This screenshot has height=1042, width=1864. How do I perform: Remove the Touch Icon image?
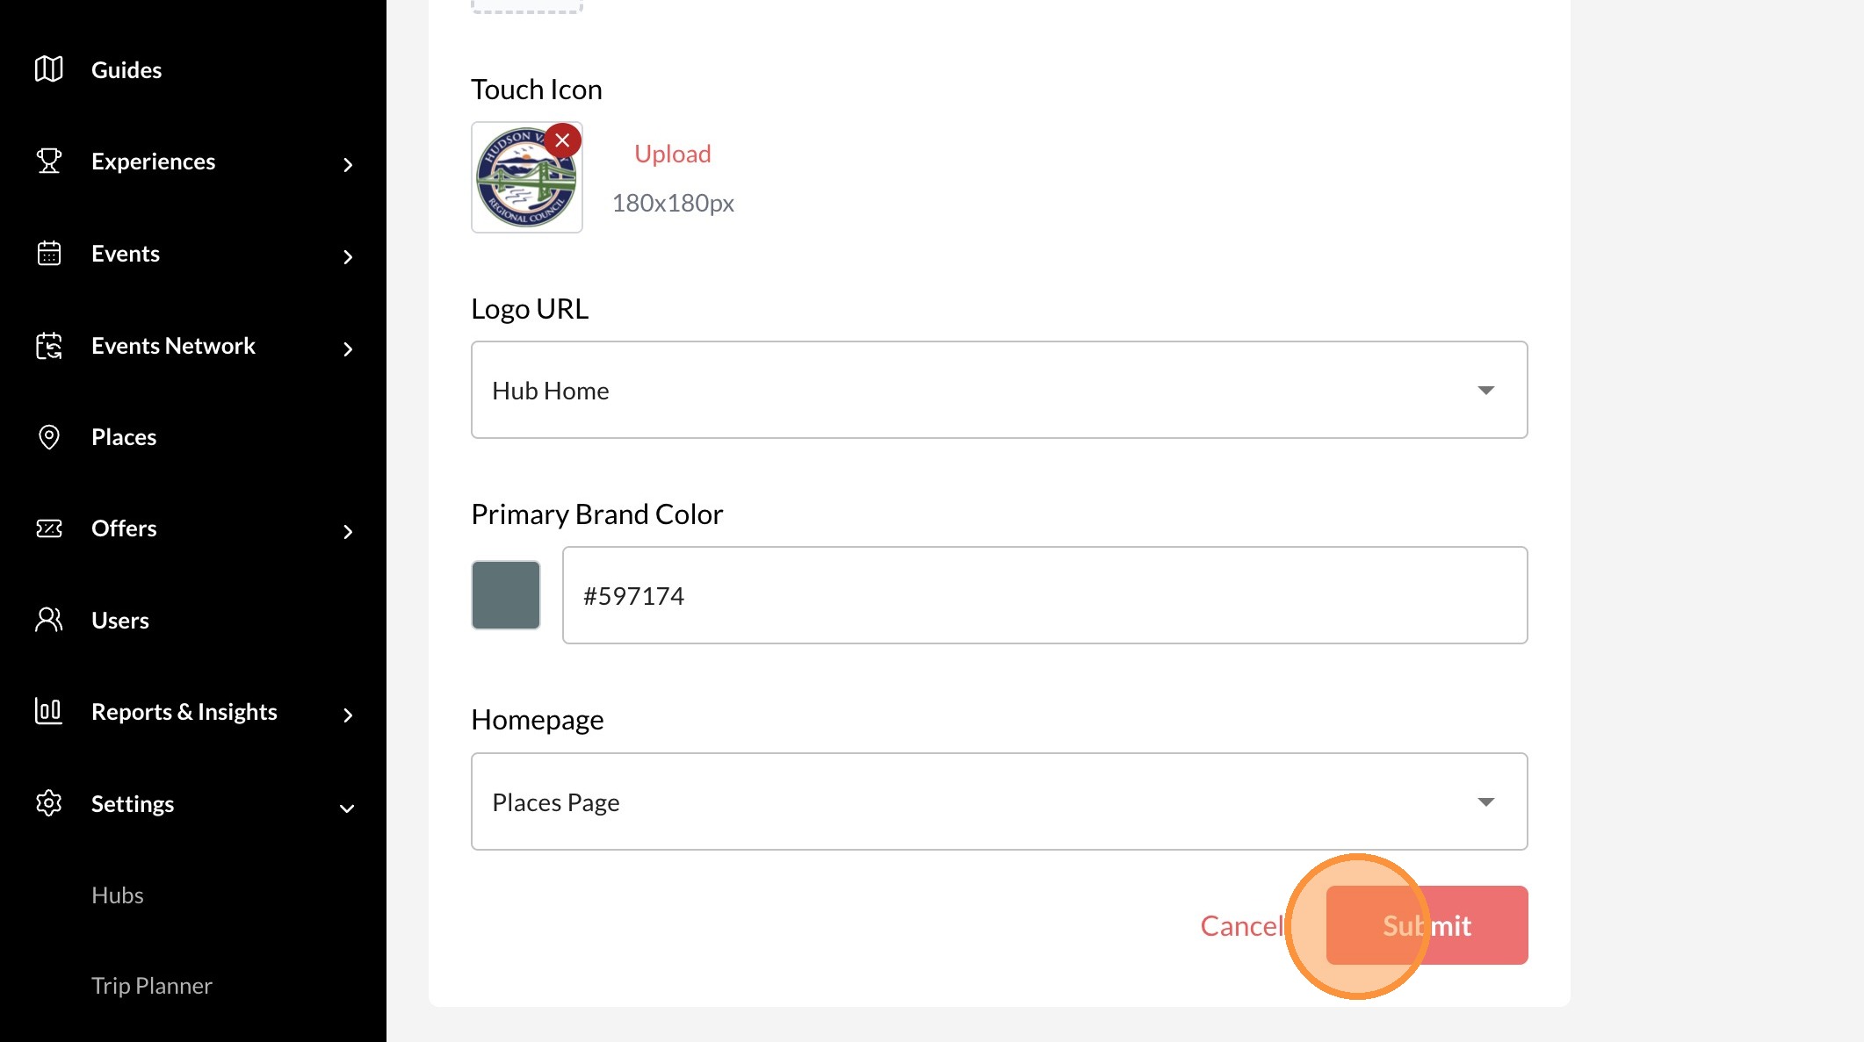tap(562, 140)
